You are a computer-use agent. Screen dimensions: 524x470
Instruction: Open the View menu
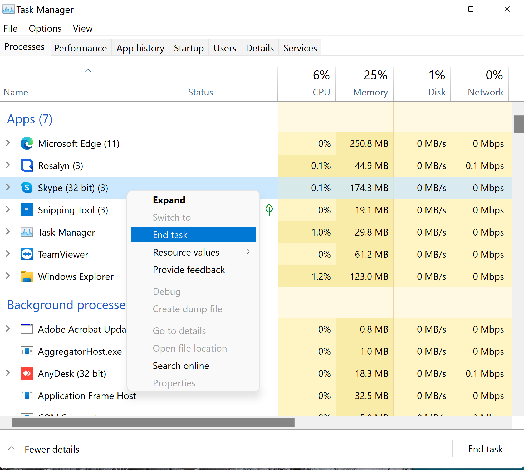click(83, 28)
